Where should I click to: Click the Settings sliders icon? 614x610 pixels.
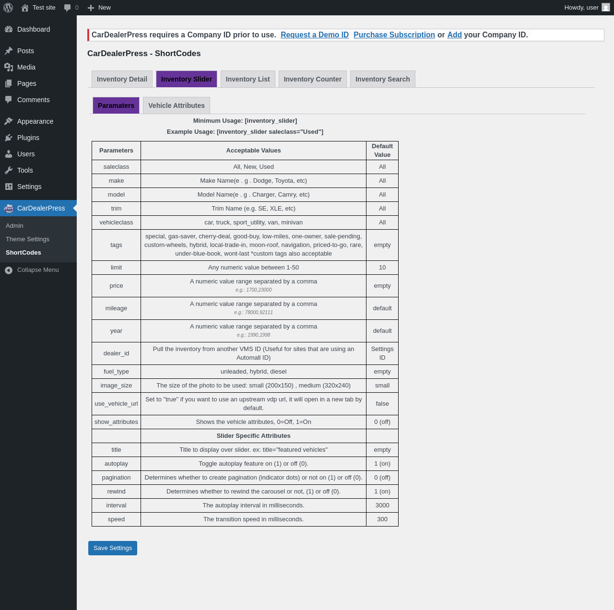coord(9,187)
